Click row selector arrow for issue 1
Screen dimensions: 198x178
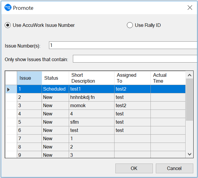click(9, 89)
